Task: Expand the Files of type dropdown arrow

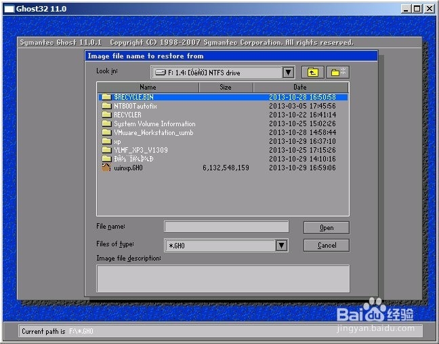Action: (x=282, y=246)
